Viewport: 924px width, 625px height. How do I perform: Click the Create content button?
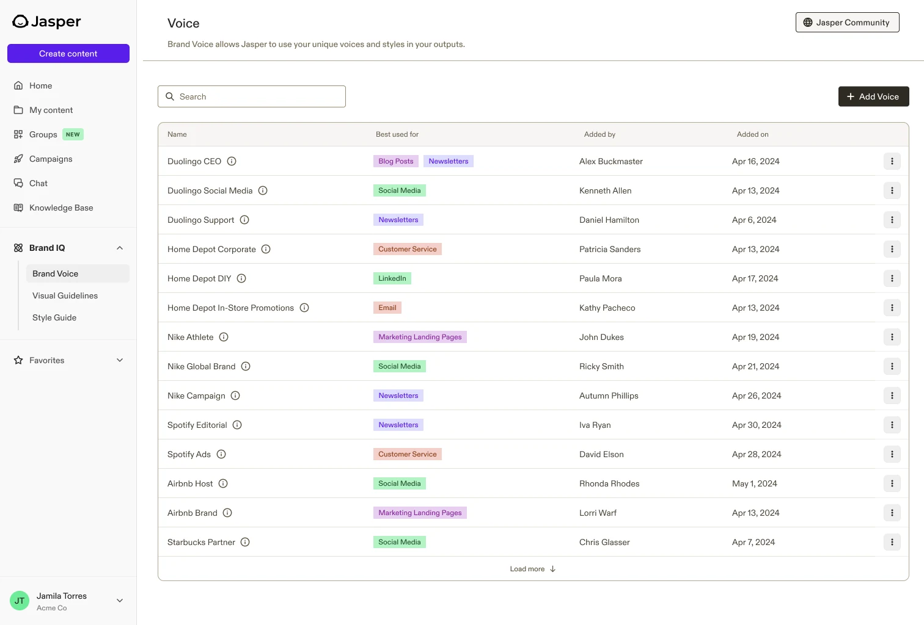(68, 53)
